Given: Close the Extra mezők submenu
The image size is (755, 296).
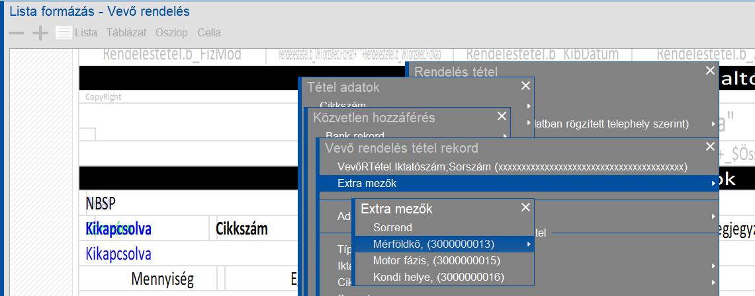Looking at the screenshot, I should click(x=525, y=207).
